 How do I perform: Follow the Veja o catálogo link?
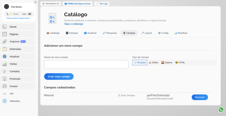coord(74,24)
